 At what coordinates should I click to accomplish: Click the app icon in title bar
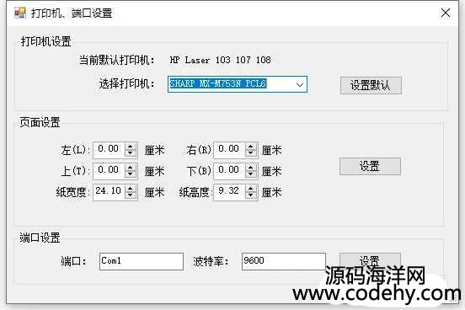point(20,13)
